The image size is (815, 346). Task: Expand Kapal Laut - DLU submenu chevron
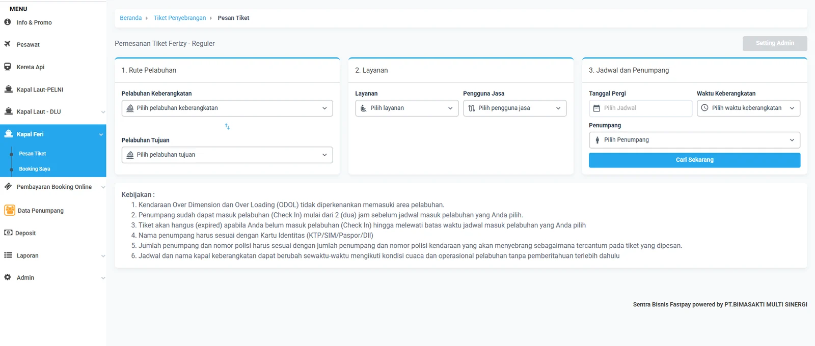click(103, 112)
